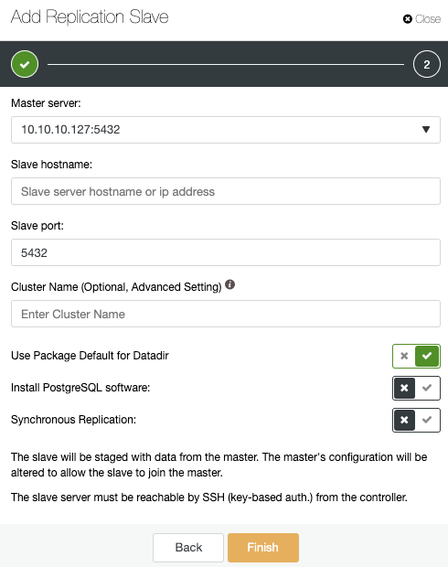Viewport: 448px width, 567px height.
Task: Click the Finish button
Action: [x=263, y=548]
